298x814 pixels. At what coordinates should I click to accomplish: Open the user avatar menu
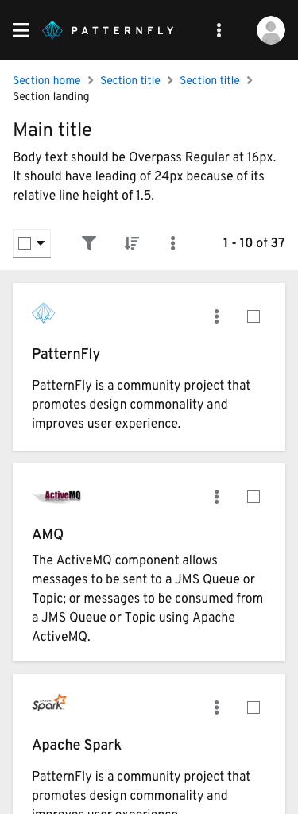coord(271,30)
